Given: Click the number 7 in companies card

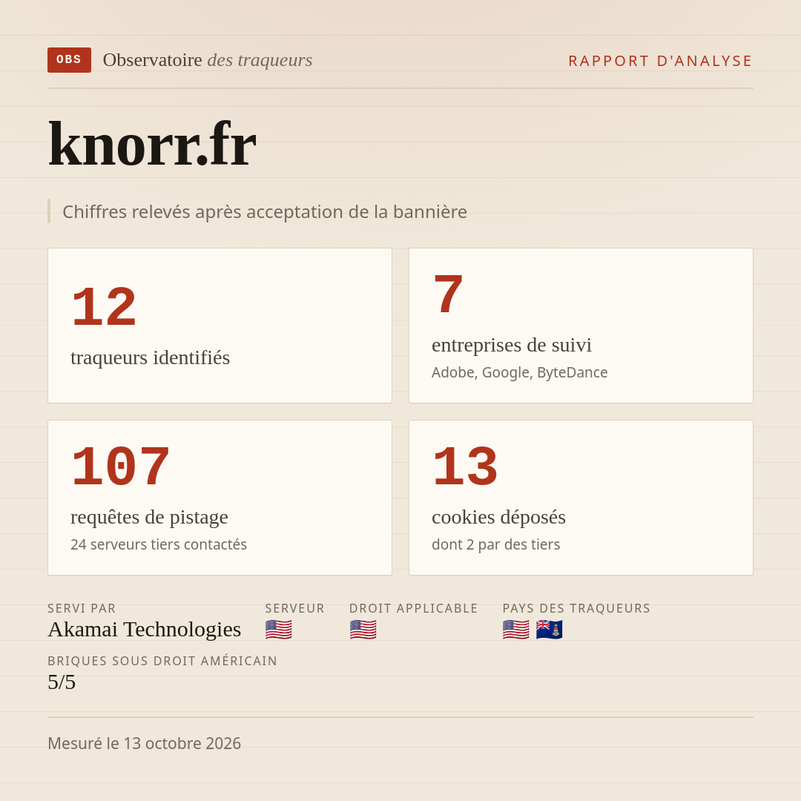Looking at the screenshot, I should click(x=448, y=294).
